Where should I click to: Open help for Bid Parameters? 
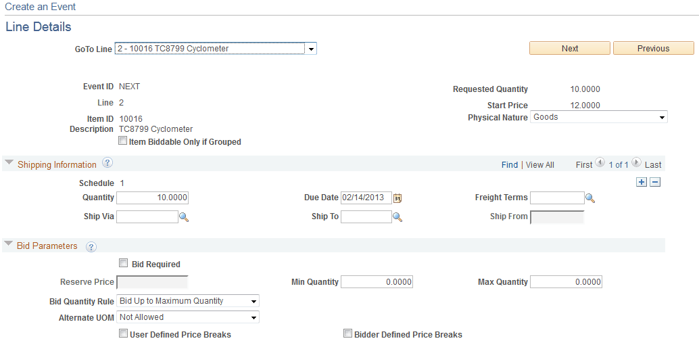91,247
